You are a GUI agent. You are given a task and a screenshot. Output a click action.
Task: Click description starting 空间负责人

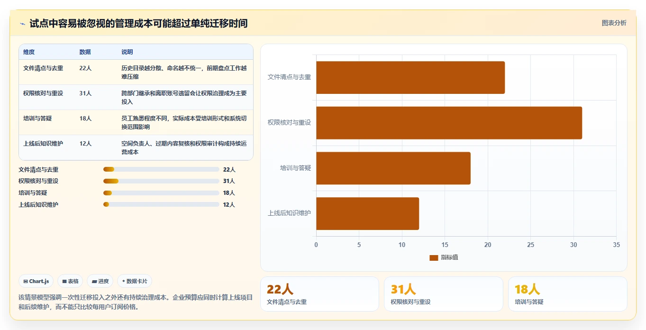tap(184, 148)
